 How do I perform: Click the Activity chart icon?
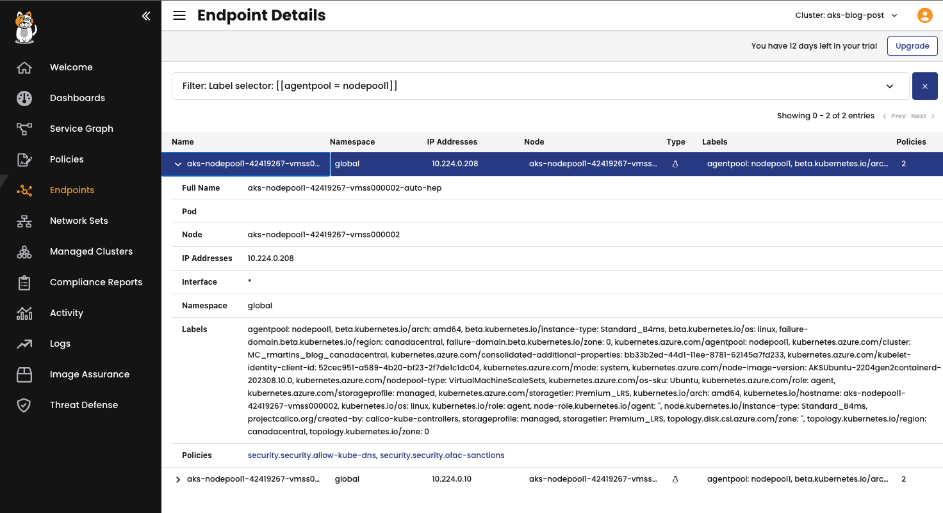click(24, 313)
